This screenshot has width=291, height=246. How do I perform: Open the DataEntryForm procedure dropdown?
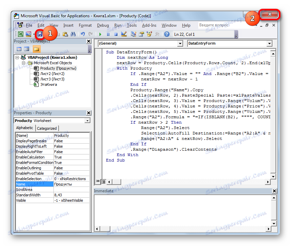coord(269,44)
